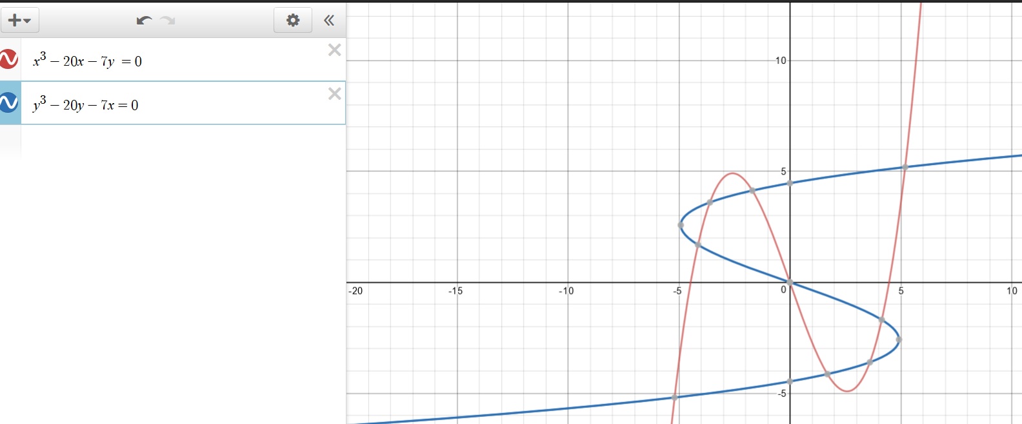Open the graph settings gear

tap(293, 21)
